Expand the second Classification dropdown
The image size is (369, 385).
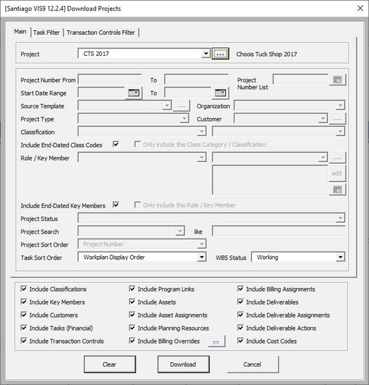(340, 132)
